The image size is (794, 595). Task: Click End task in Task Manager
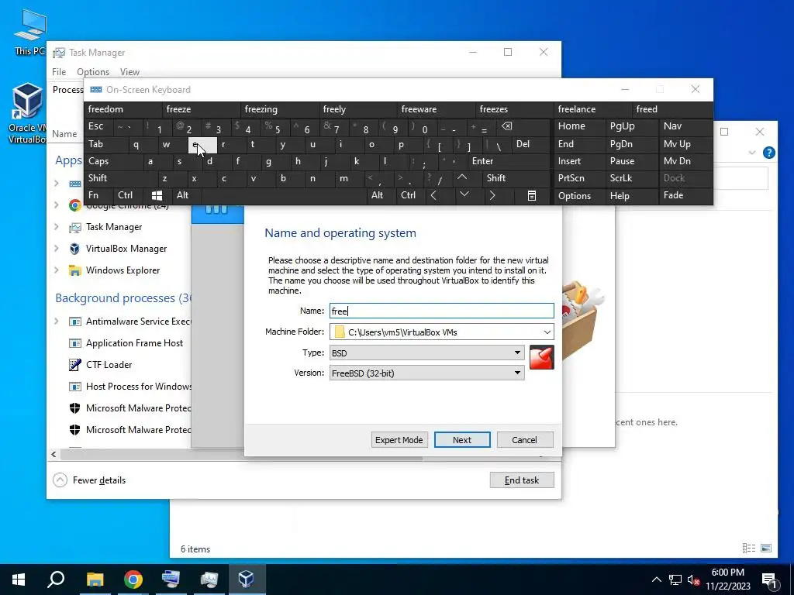(x=522, y=480)
